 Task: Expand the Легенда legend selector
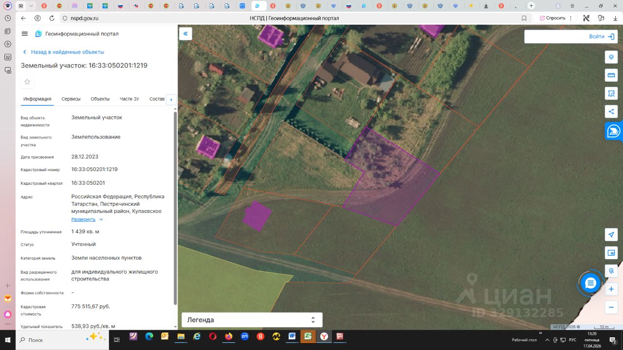[252, 320]
